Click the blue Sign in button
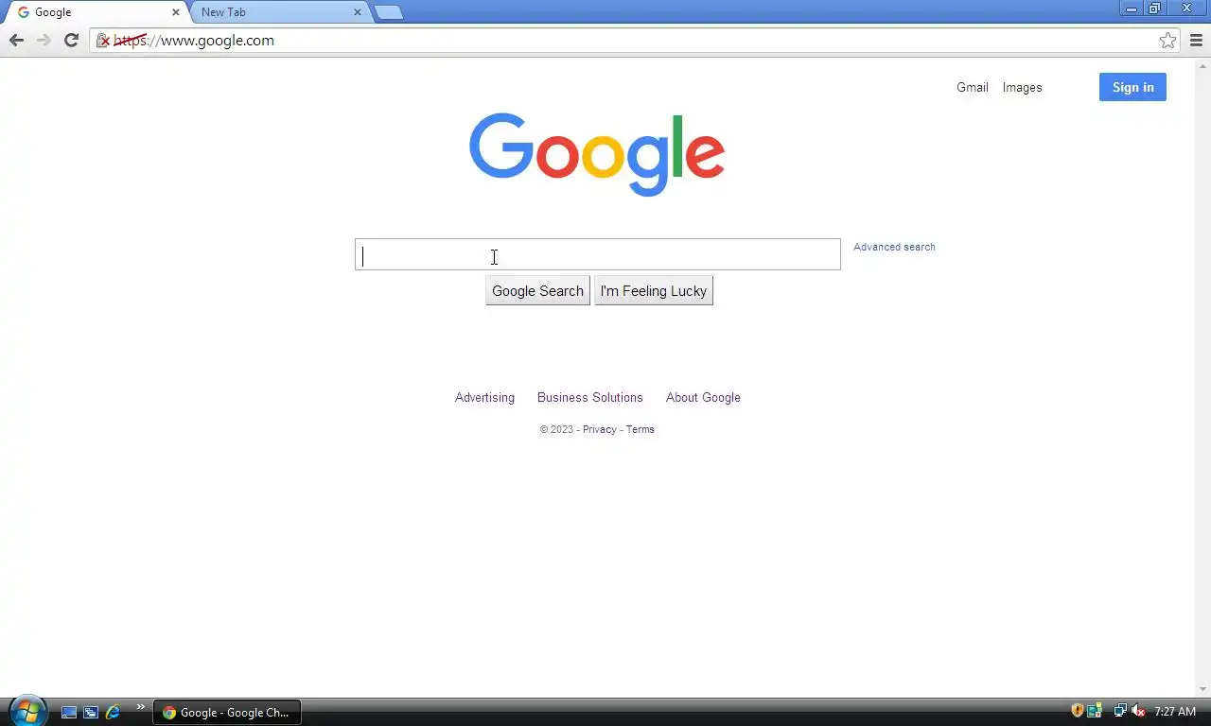This screenshot has height=726, width=1211. (1132, 87)
